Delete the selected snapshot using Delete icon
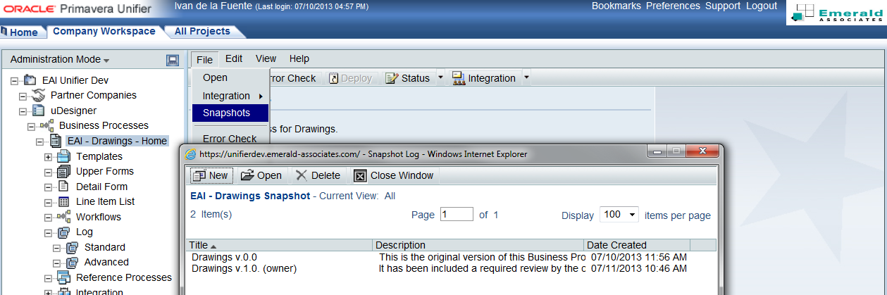887x295 pixels. click(x=302, y=175)
